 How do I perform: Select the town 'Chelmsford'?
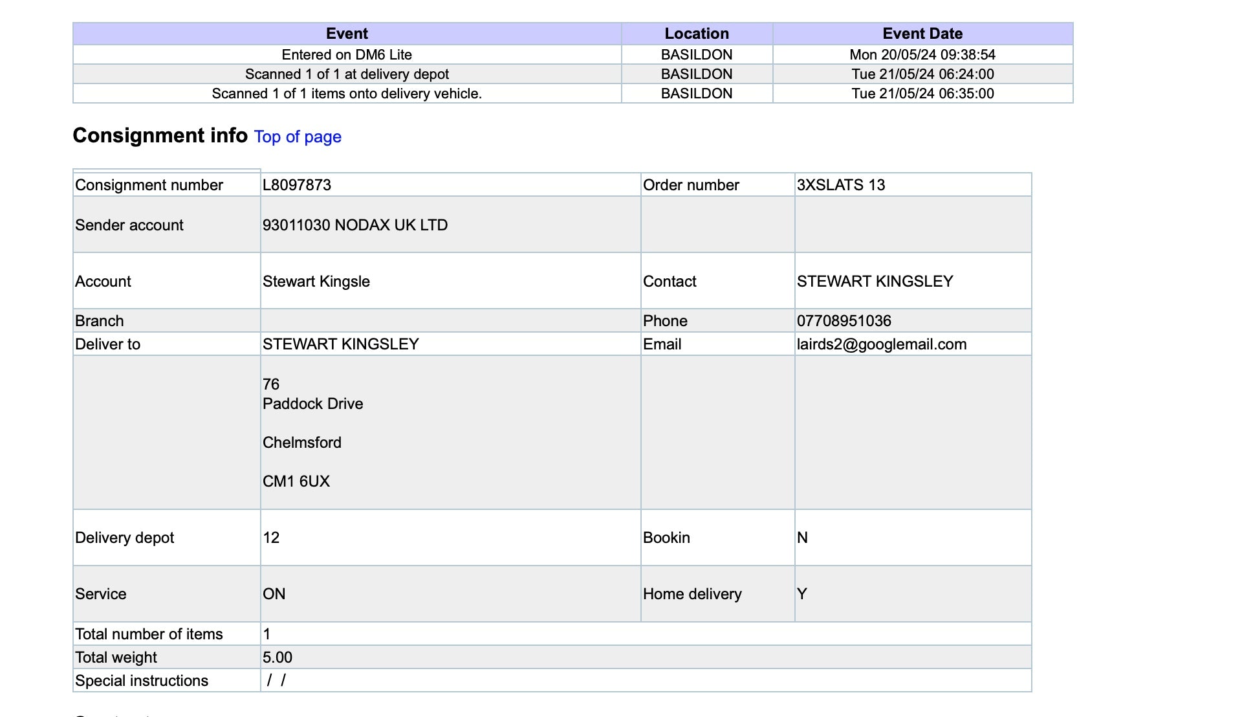302,443
